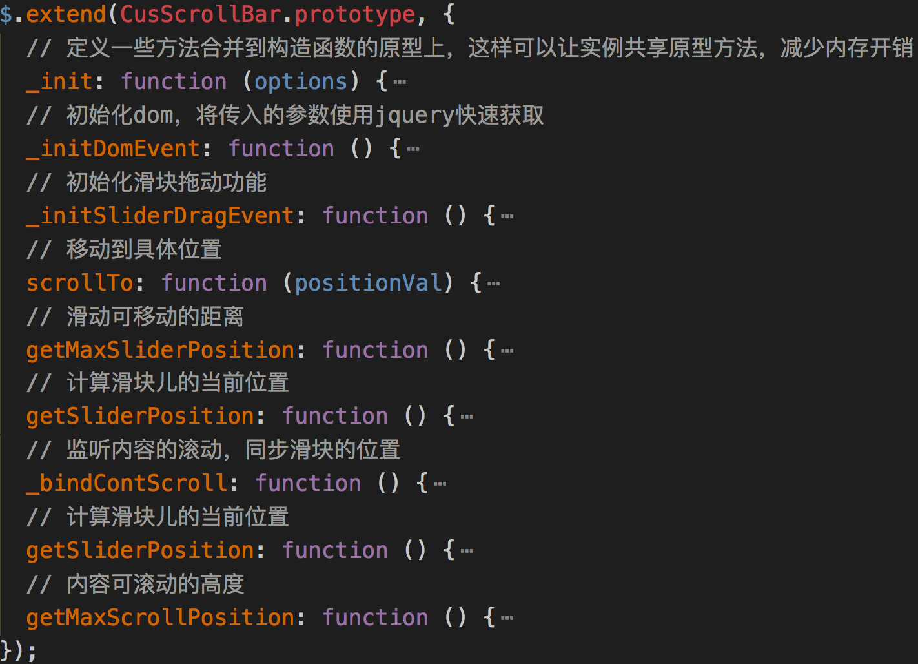Select the positionVal parameter in scrollTo
This screenshot has height=664, width=918.
(368, 283)
